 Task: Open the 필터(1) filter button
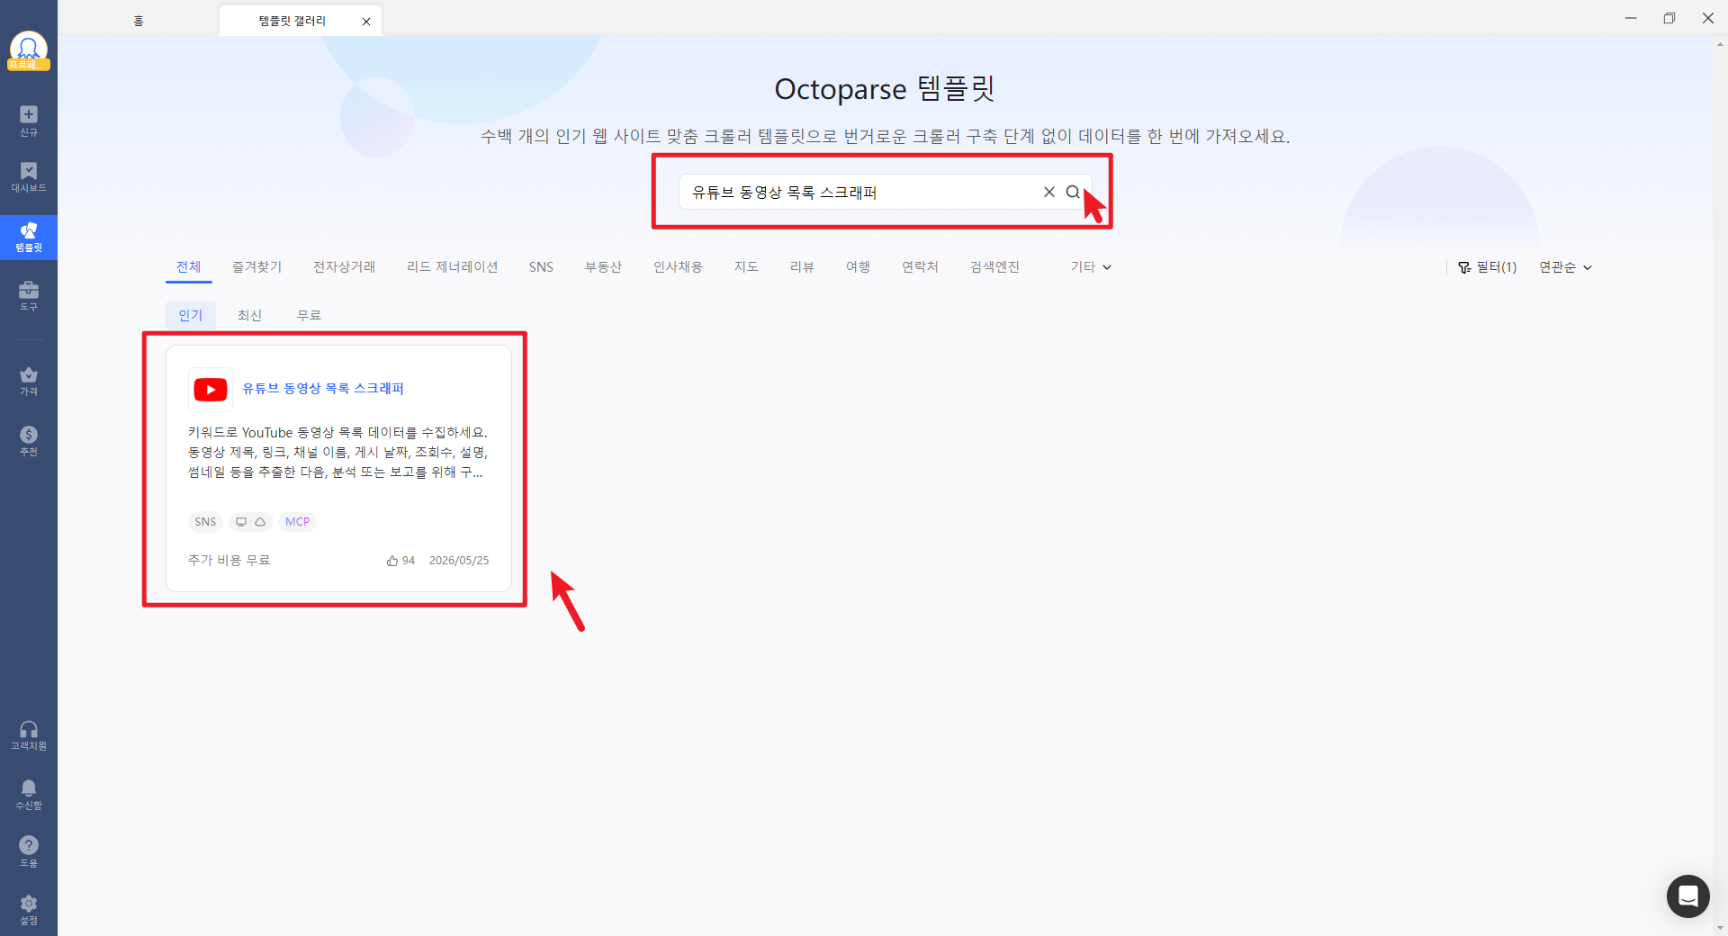point(1487,267)
